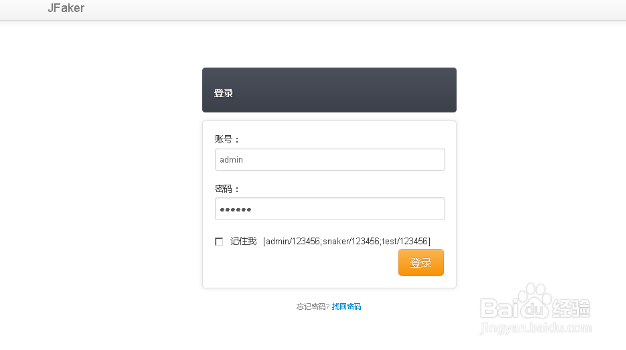Click the JFaker brand title
Viewport: 626px width, 350px height.
[66, 9]
